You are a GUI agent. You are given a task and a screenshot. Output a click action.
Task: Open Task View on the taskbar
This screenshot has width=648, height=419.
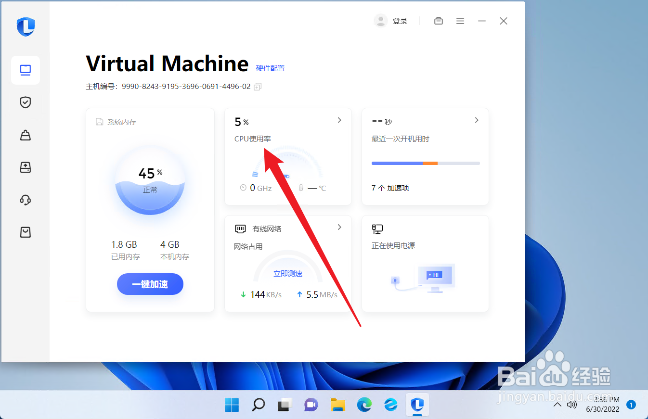click(285, 405)
